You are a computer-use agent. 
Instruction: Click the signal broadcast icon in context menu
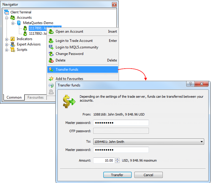pyautogui.click(x=51, y=85)
